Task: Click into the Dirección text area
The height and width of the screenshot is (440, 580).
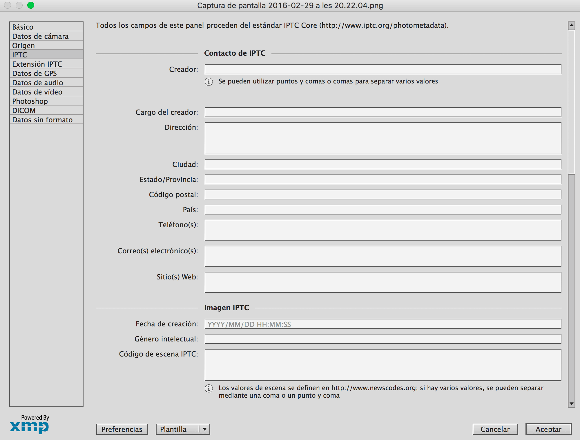Action: (383, 138)
